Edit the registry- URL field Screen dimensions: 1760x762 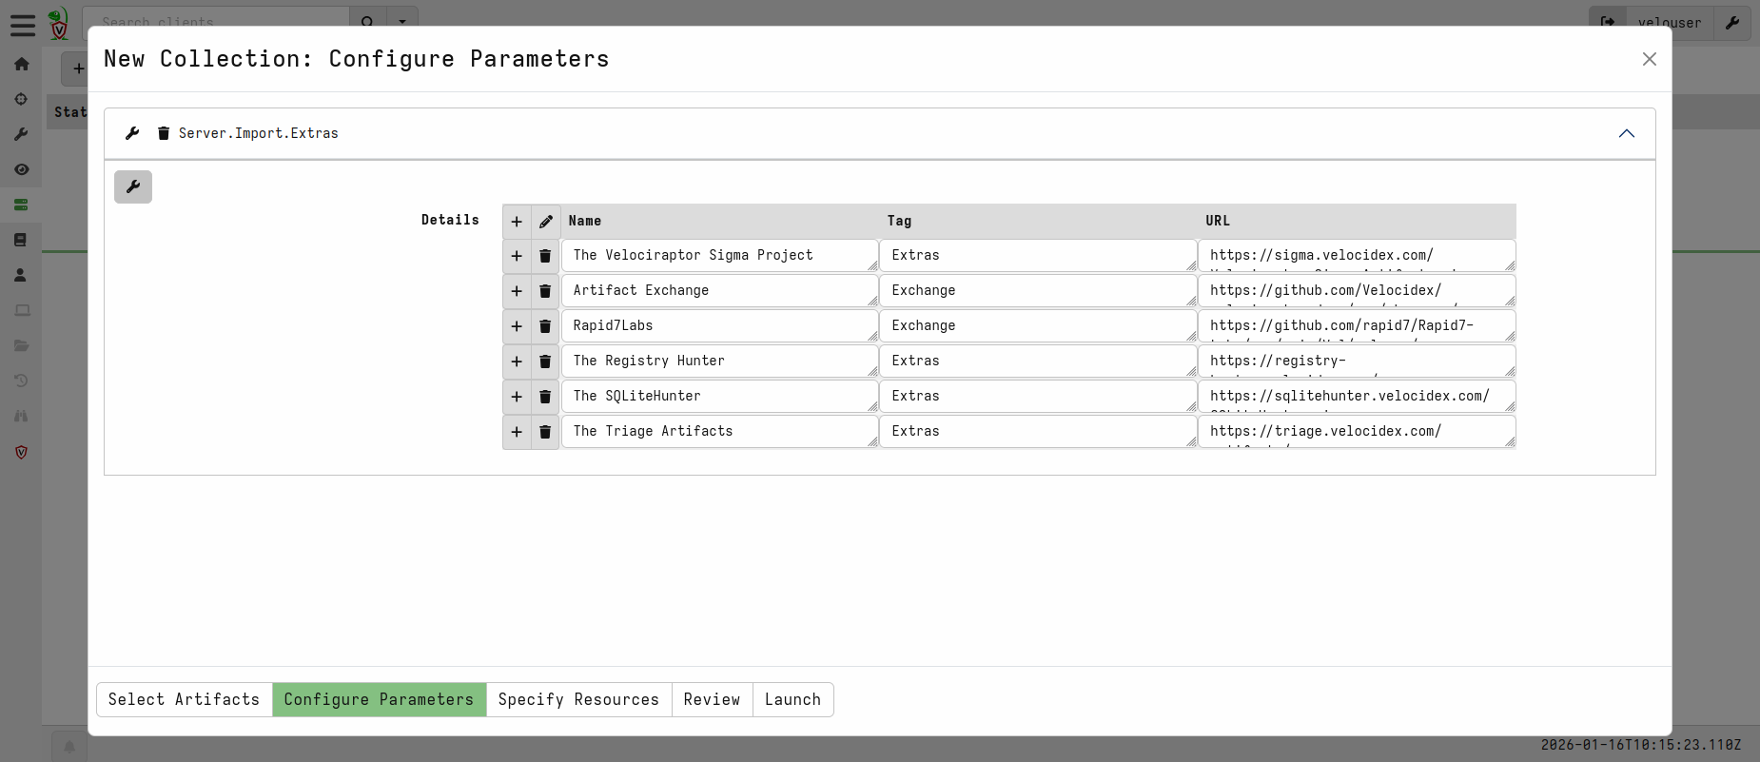[1358, 361]
